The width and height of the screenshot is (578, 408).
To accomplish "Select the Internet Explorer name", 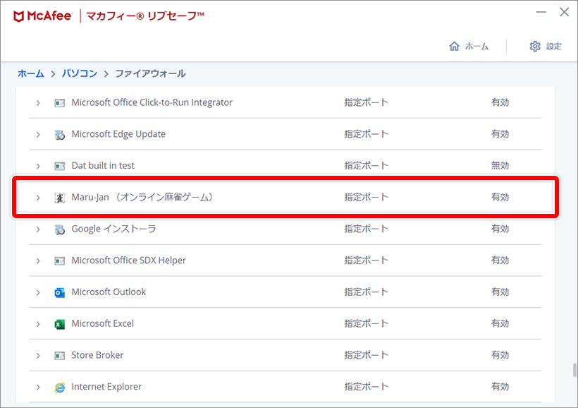I will pos(106,387).
